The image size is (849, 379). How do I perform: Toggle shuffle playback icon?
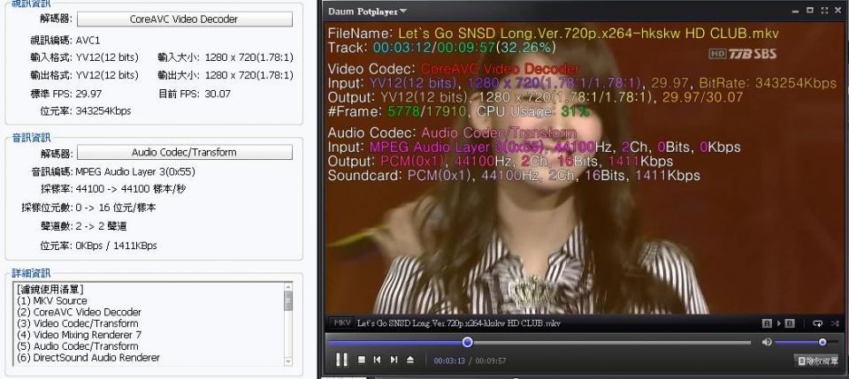(x=835, y=323)
